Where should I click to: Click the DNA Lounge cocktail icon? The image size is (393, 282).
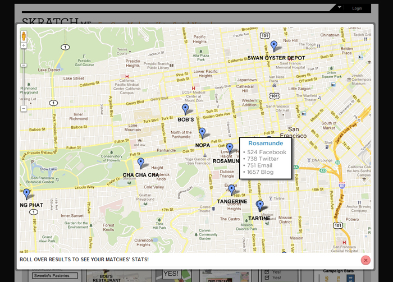pyautogui.click(x=309, y=160)
